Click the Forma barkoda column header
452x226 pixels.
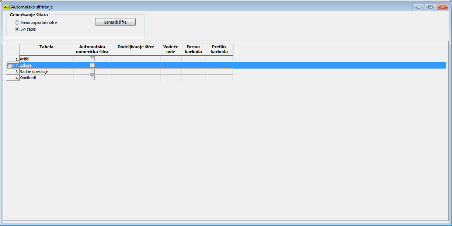coord(193,49)
